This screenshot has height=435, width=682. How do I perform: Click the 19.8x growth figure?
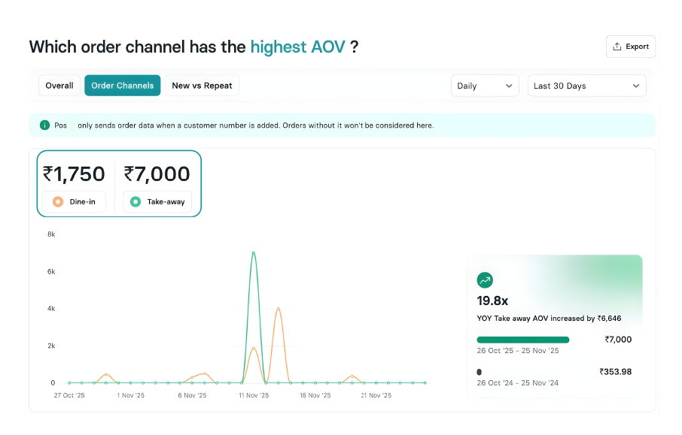pos(492,301)
